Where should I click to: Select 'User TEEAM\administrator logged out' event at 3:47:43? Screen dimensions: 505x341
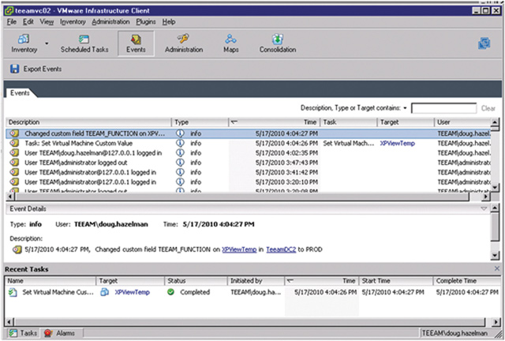click(x=248, y=163)
